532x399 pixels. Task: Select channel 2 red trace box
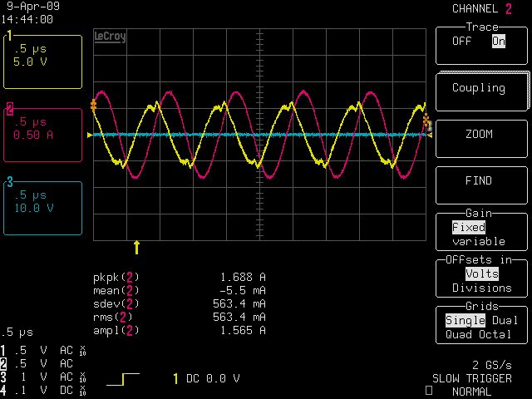coord(42,135)
